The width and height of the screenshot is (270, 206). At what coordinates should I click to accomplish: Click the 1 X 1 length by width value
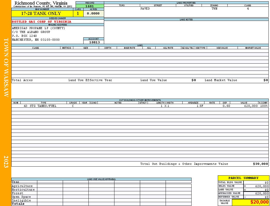(x=165, y=106)
